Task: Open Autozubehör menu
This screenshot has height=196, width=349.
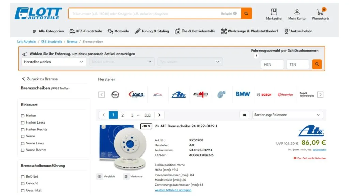Action: (298, 31)
